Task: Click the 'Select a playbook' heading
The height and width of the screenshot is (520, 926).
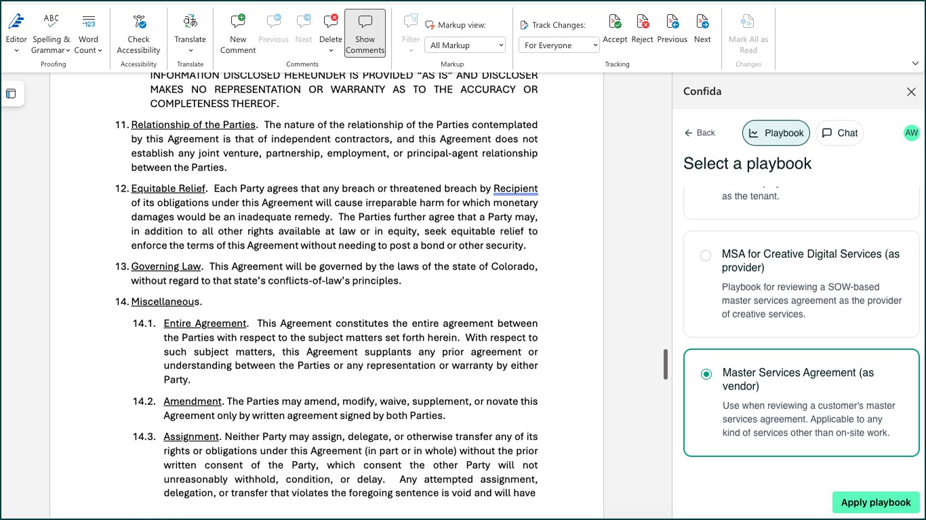Action: pos(747,163)
